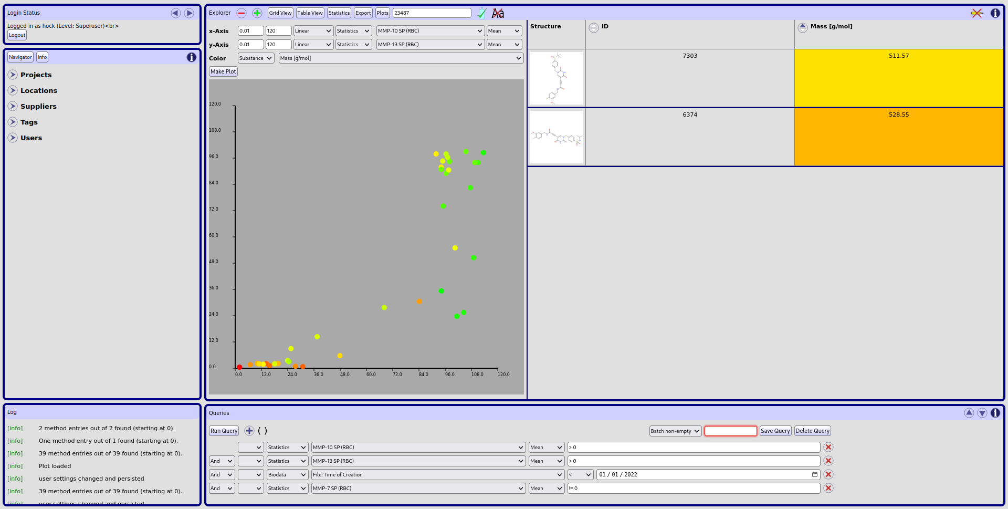The image size is (1008, 509).
Task: Click the green plus icon in Explorer
Action: coord(257,13)
